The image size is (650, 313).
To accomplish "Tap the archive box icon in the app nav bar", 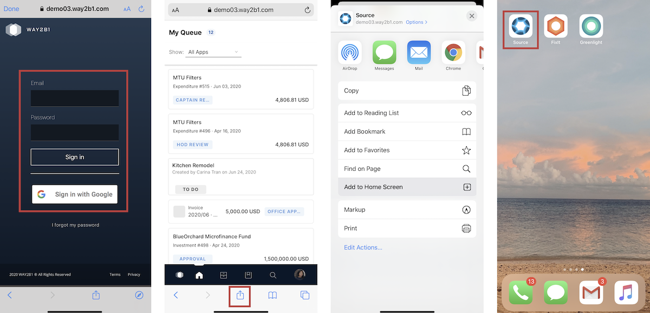I will click(223, 275).
